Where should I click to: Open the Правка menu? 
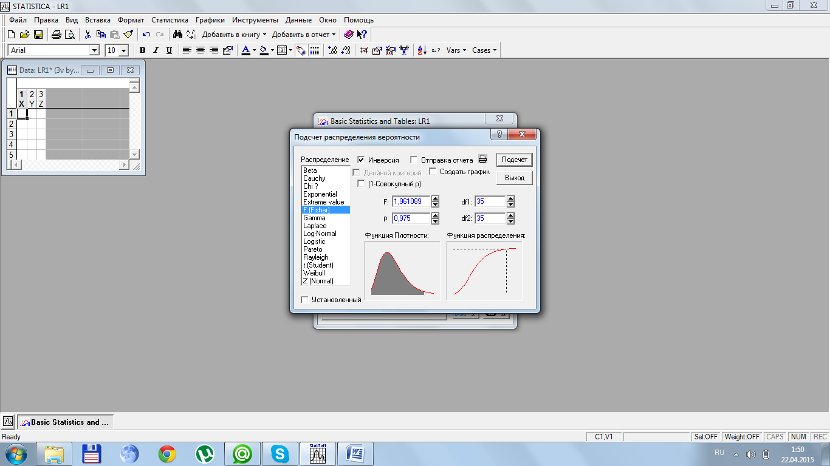(x=46, y=20)
